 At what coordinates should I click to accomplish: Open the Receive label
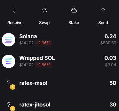[15, 23]
